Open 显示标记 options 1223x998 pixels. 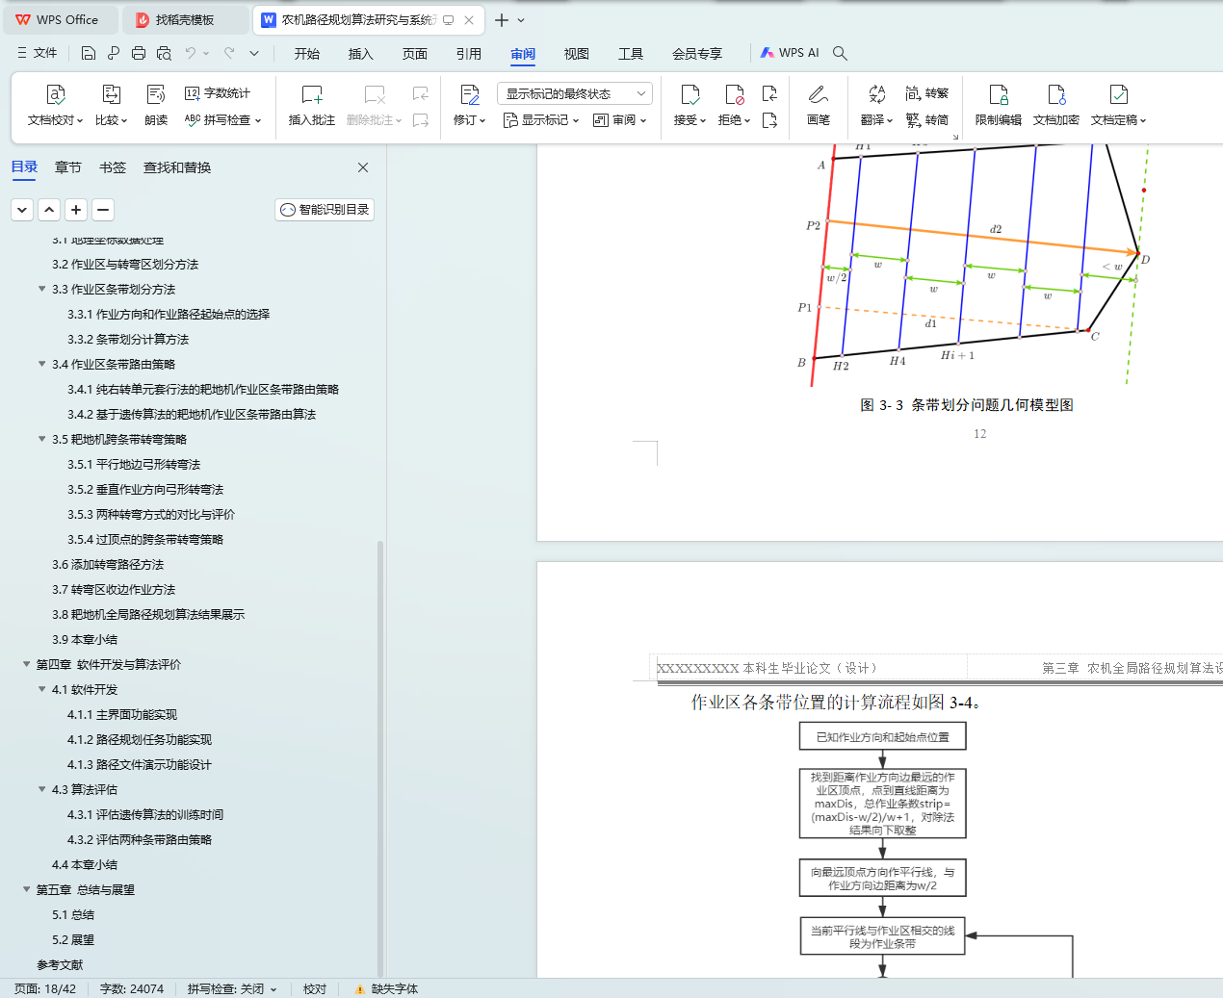tap(541, 120)
